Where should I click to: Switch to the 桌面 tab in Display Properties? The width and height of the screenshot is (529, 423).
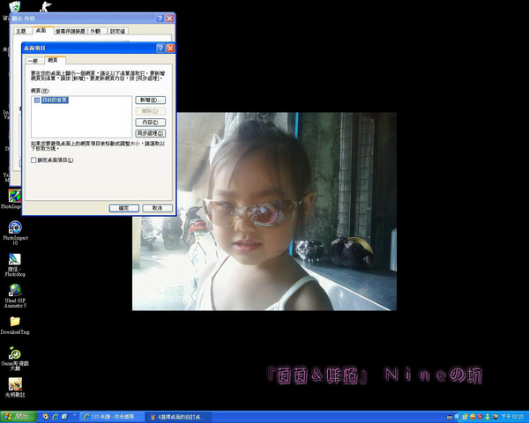[41, 30]
